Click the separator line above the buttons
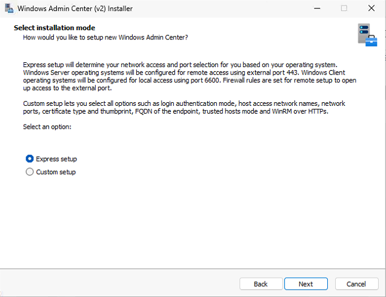The height and width of the screenshot is (297, 386). 193,269
